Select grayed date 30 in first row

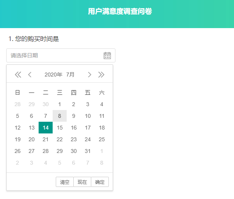coord(46,104)
